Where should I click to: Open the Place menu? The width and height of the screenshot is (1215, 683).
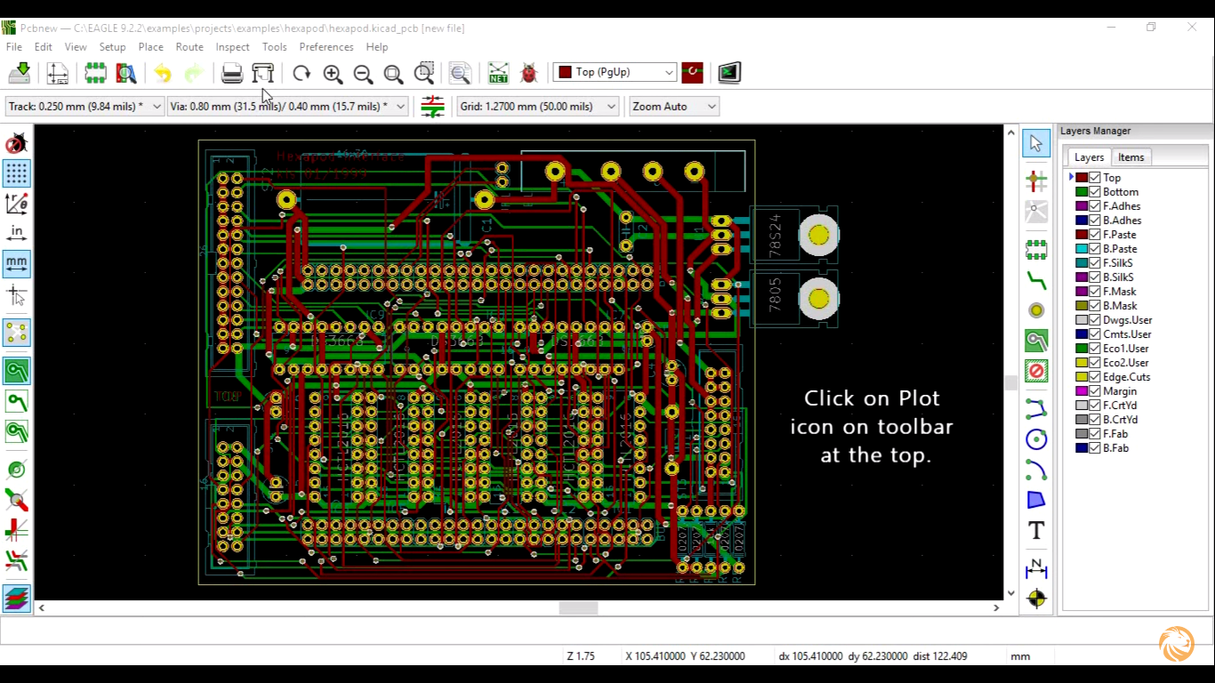[x=150, y=47]
